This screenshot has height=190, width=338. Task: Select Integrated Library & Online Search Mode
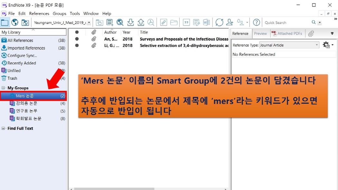coord(25,23)
